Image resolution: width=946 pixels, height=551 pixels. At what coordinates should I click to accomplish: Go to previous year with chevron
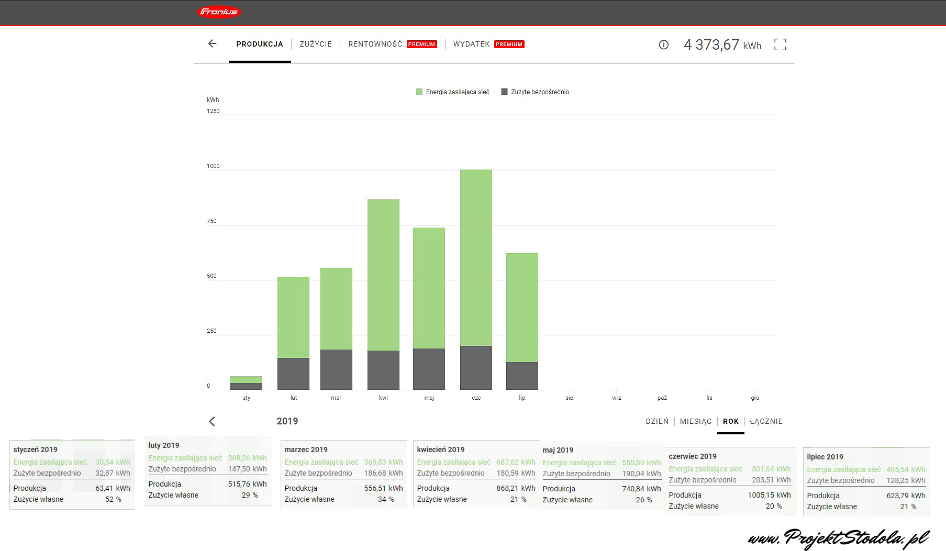click(212, 421)
